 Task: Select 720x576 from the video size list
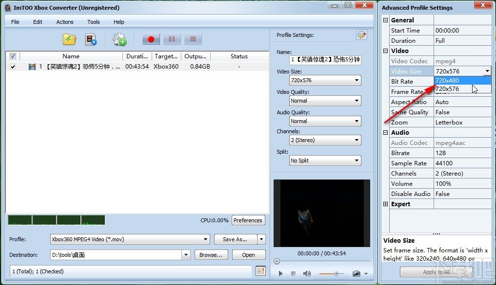click(462, 89)
